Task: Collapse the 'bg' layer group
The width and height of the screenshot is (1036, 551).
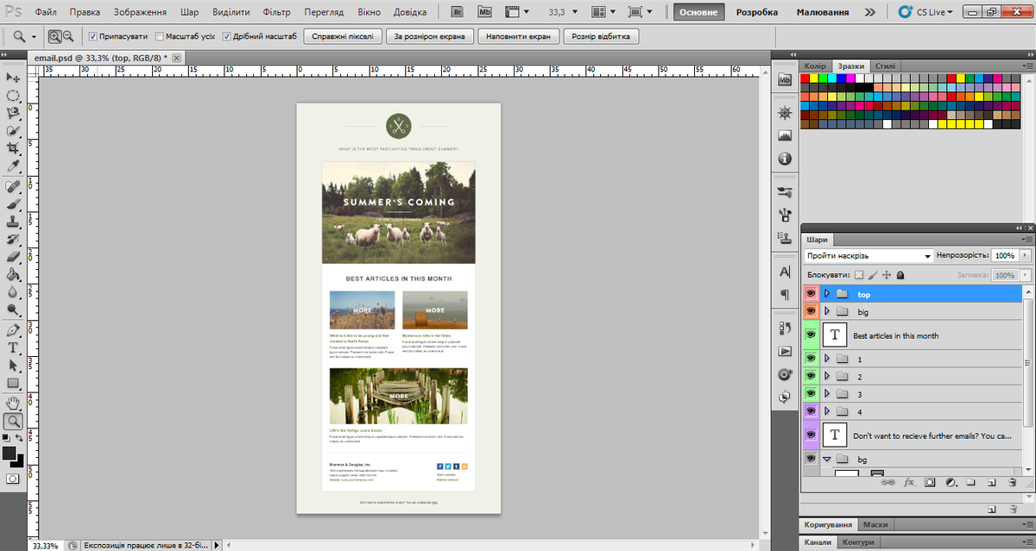Action: point(826,460)
